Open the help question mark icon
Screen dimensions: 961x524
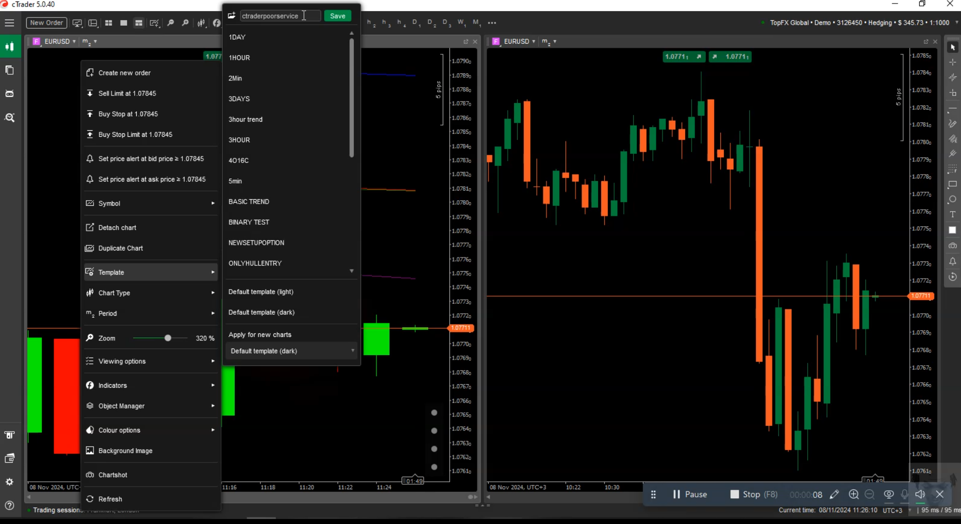pos(10,505)
